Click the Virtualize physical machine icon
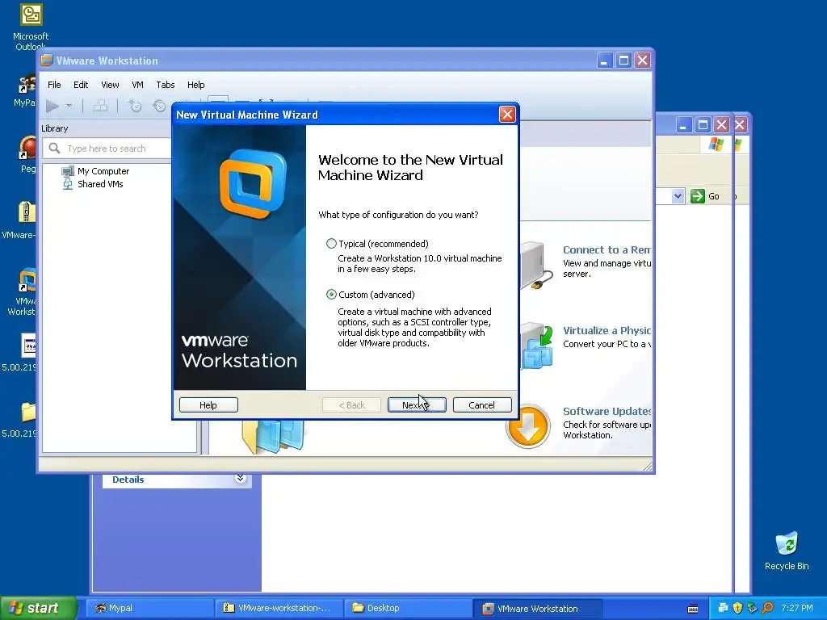The image size is (827, 620). tap(537, 346)
